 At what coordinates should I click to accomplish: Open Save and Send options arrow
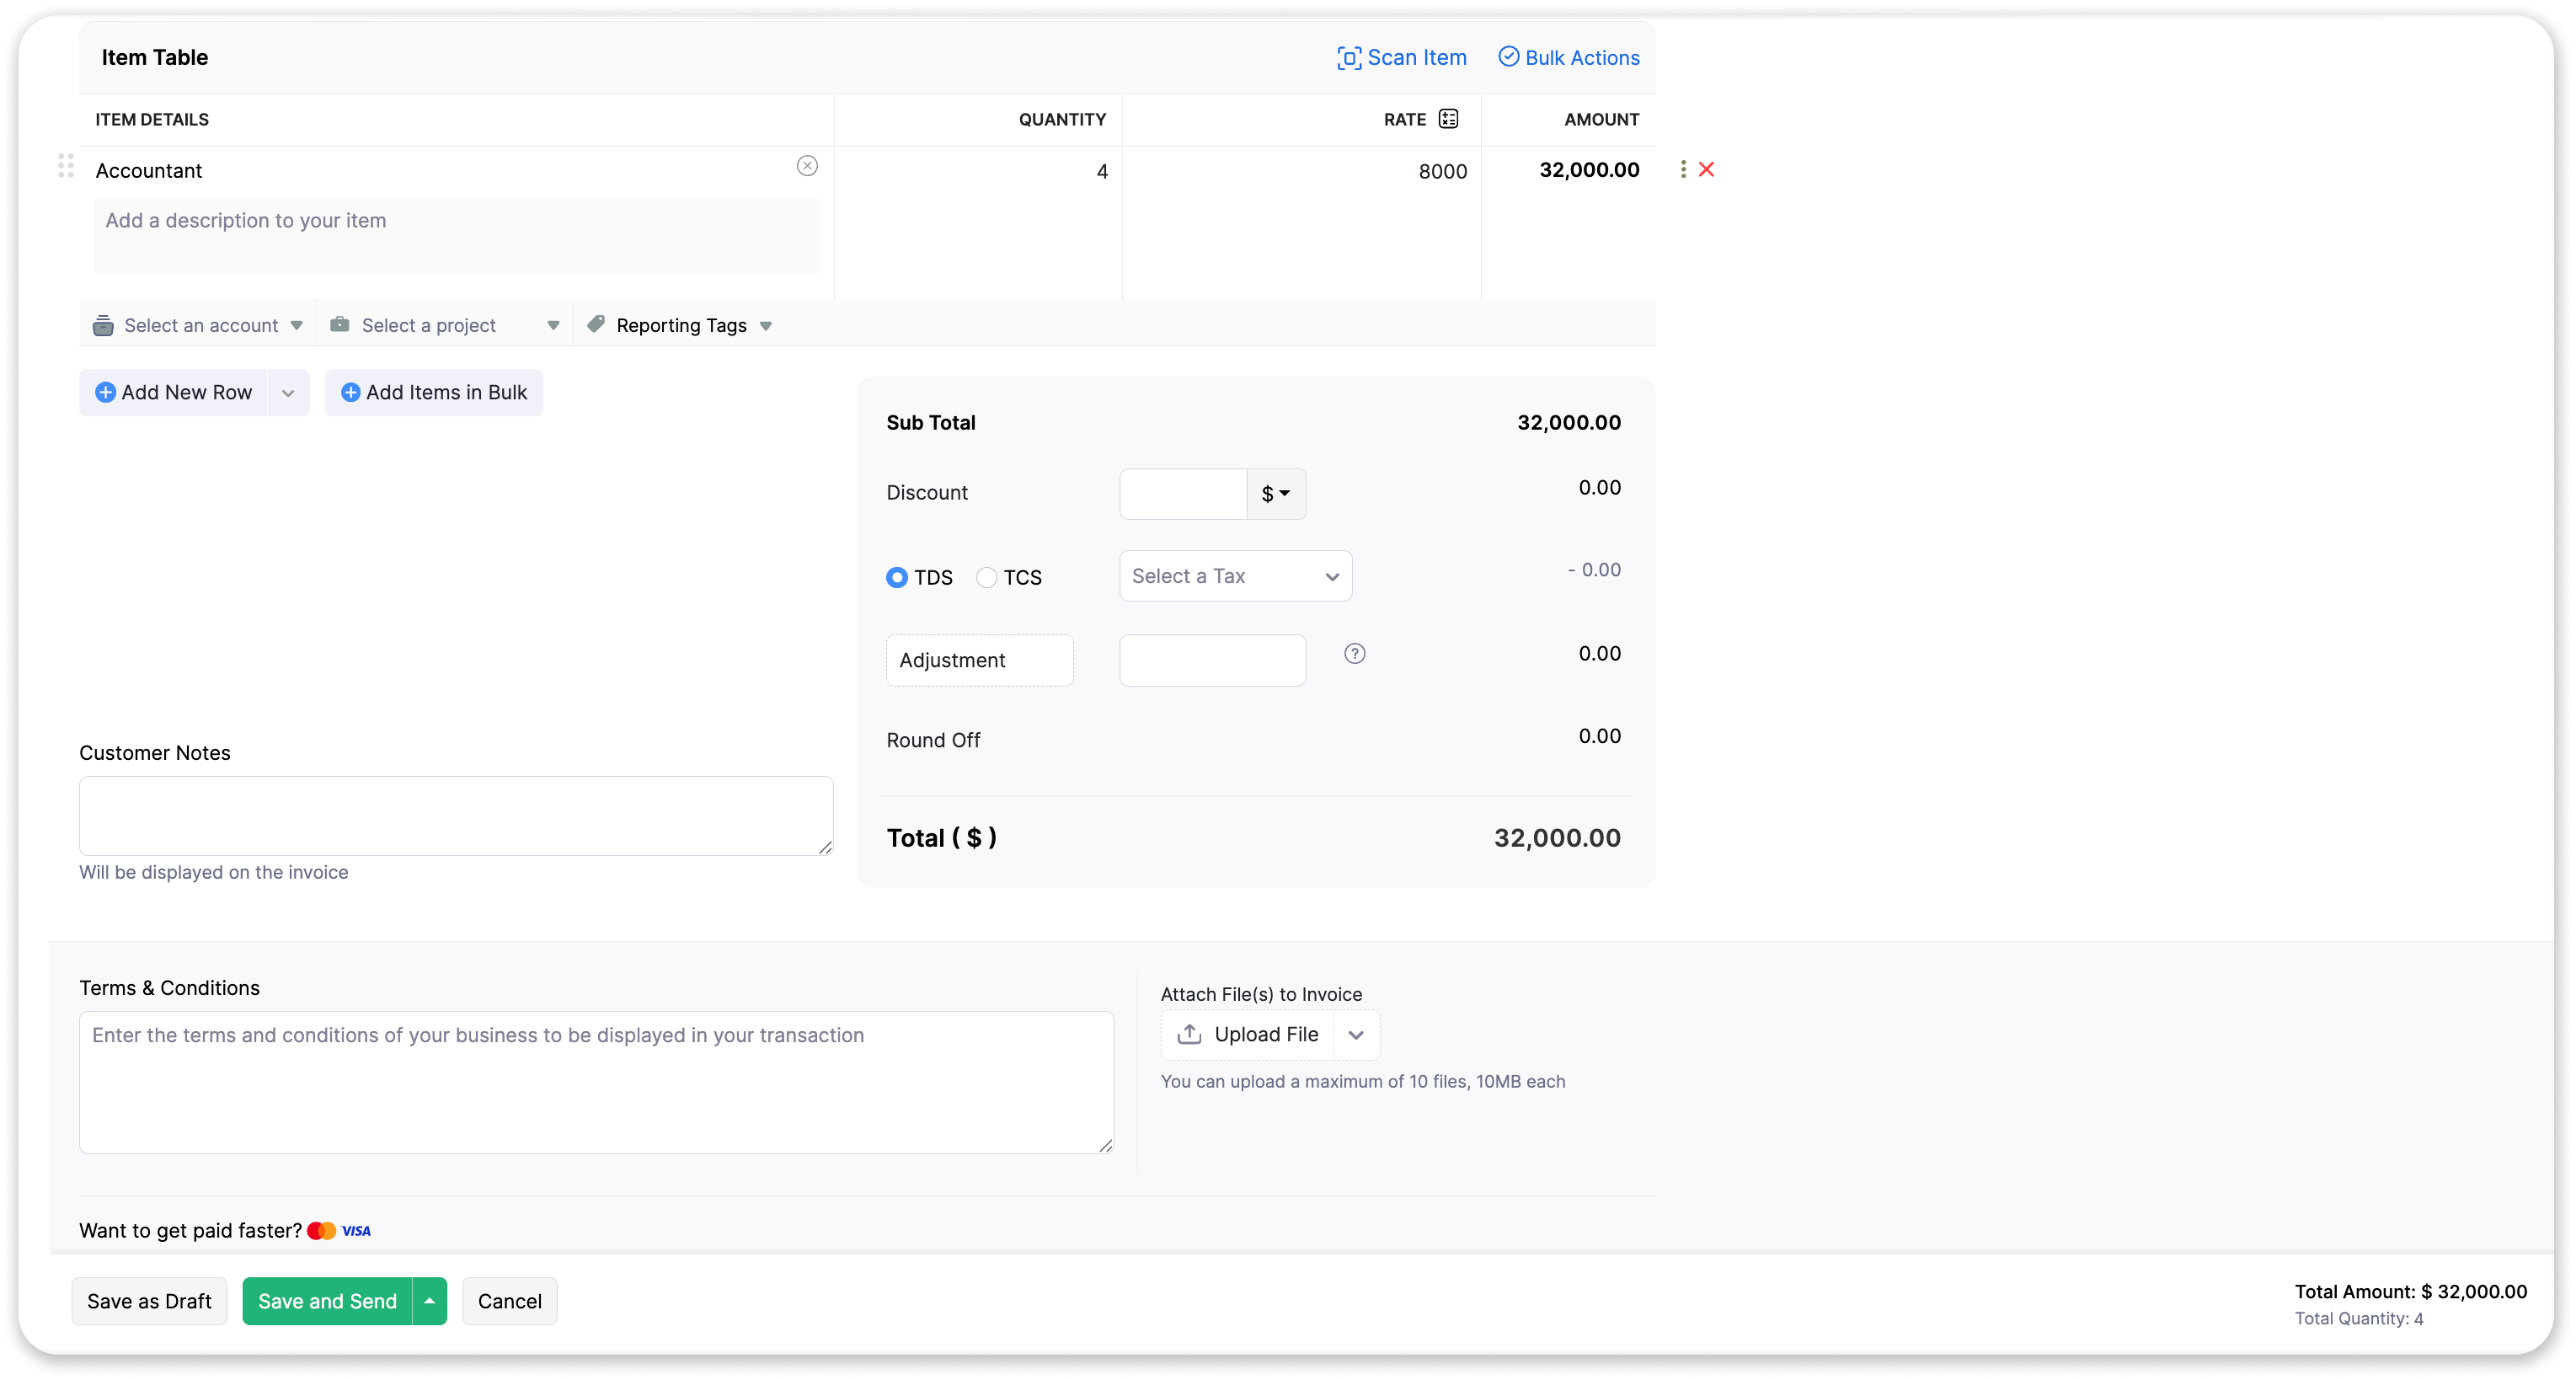click(x=430, y=1301)
